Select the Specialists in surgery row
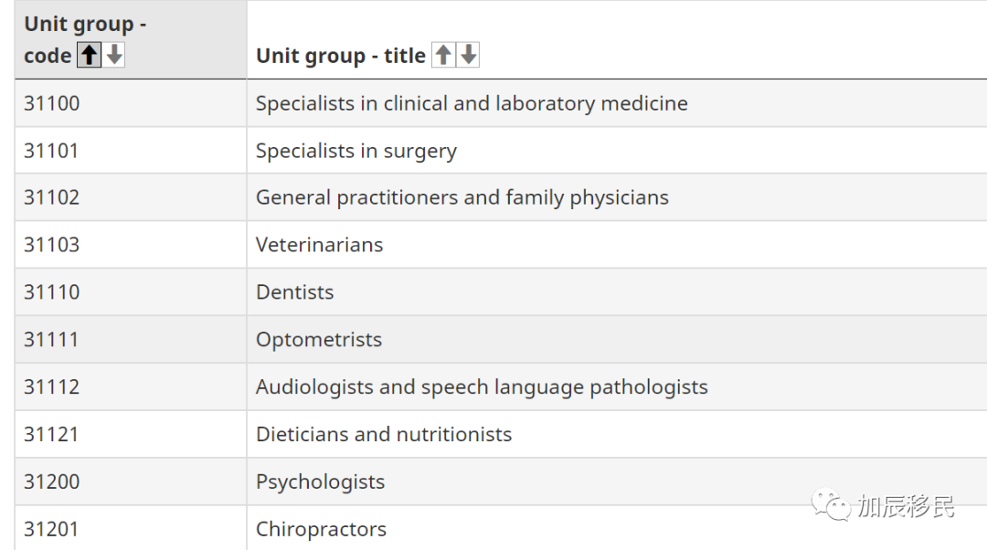 point(501,151)
